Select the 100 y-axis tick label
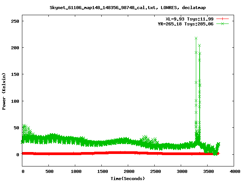The width and height of the screenshot is (242, 182). tap(14, 101)
